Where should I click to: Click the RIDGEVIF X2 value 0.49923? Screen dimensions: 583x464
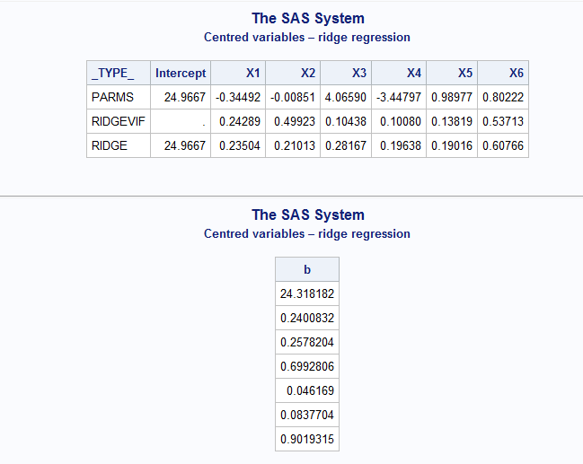[x=294, y=121]
